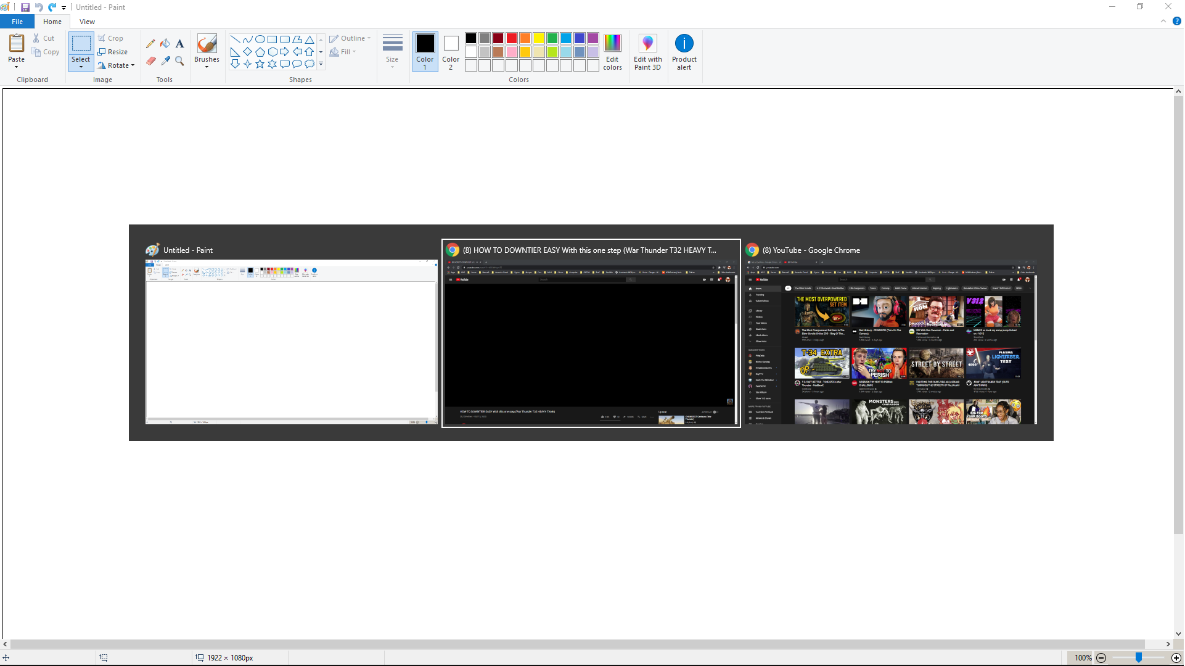Select the Eraser tool
Viewport: 1185px width, 666px height.
click(150, 60)
